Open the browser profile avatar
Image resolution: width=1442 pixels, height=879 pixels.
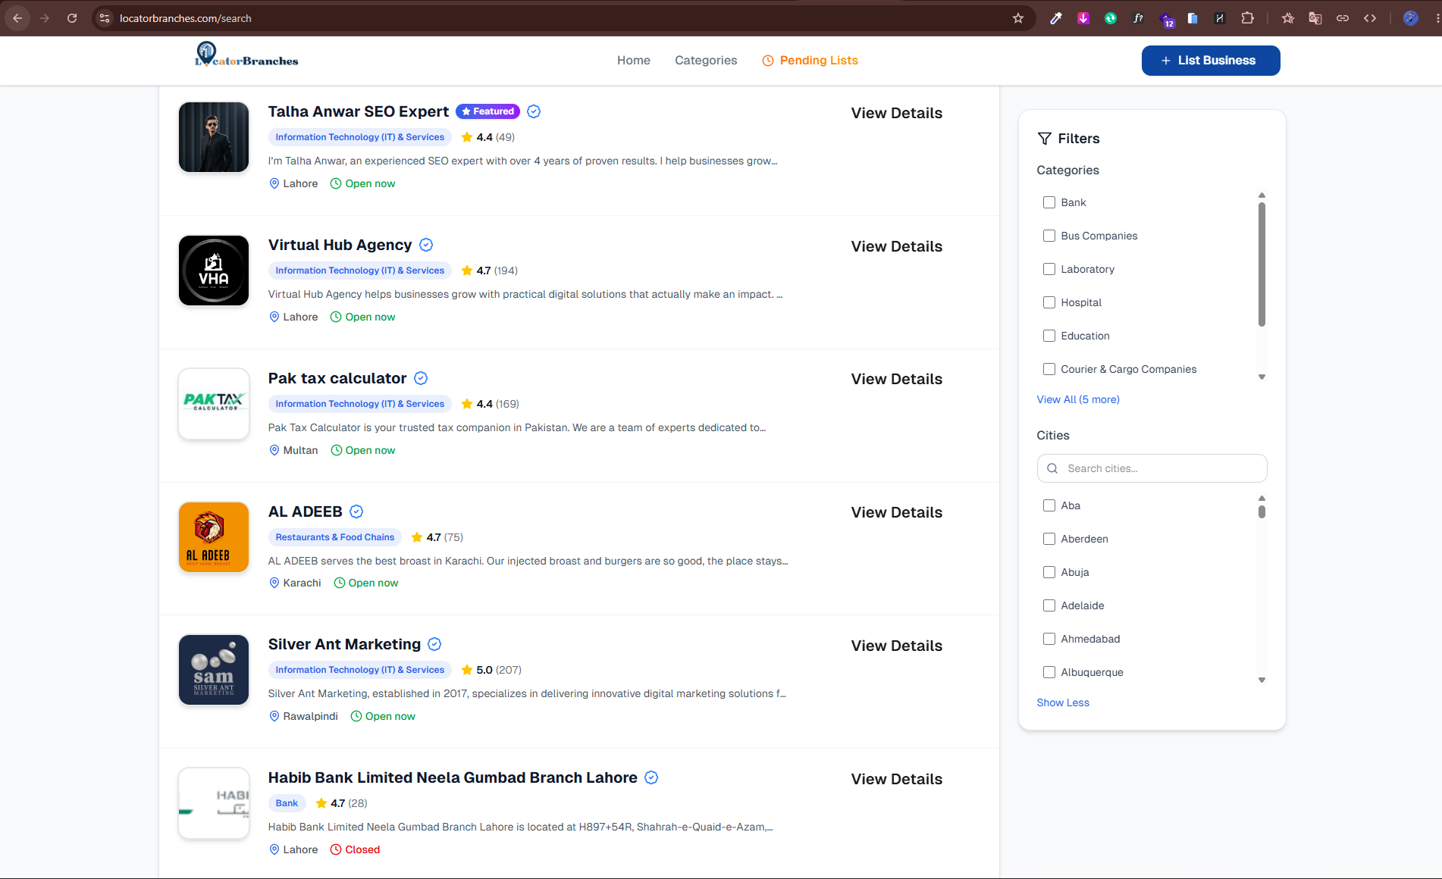[x=1410, y=18]
